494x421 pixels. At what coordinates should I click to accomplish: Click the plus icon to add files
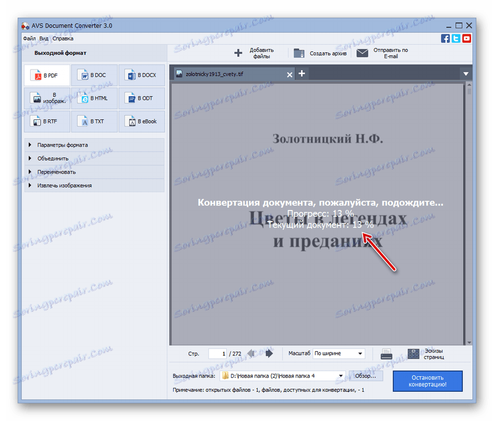coord(238,52)
